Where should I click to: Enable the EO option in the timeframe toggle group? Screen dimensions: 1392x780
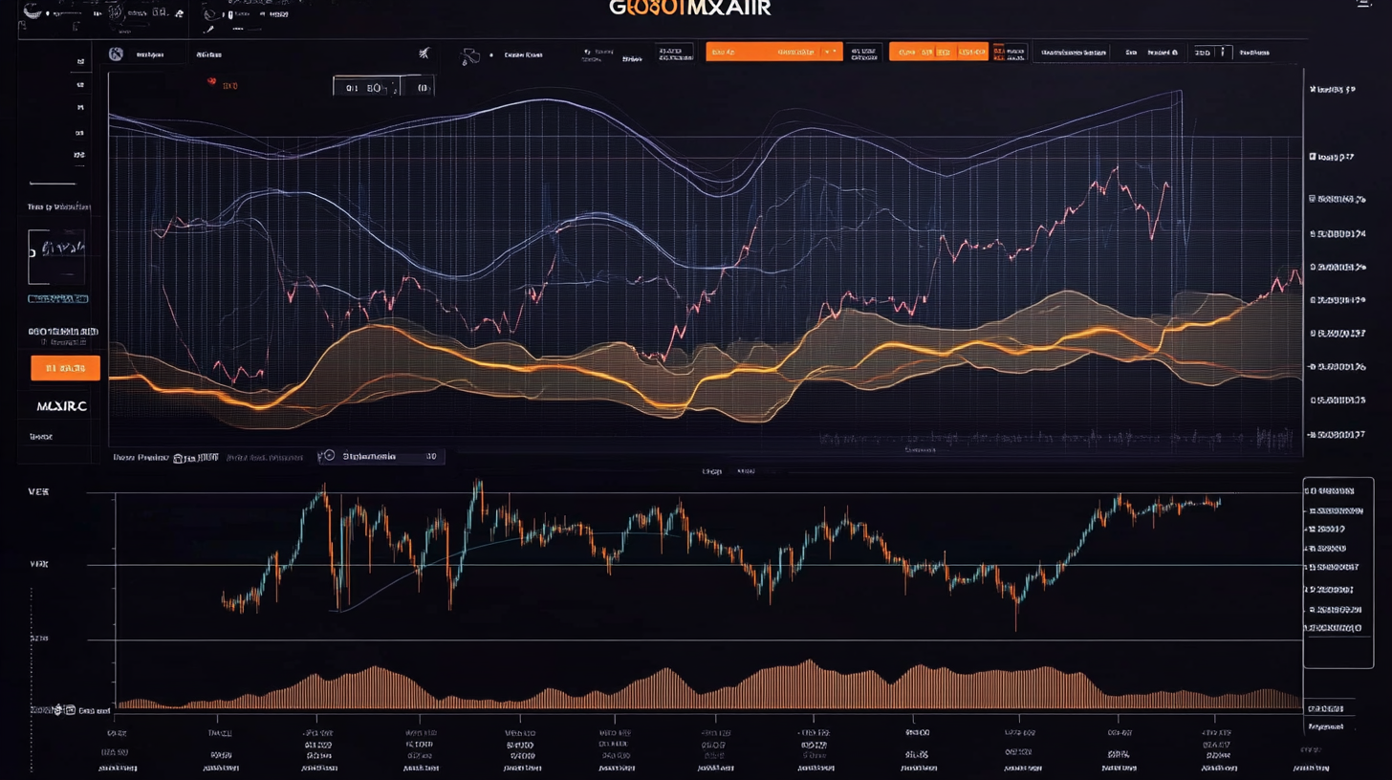375,86
